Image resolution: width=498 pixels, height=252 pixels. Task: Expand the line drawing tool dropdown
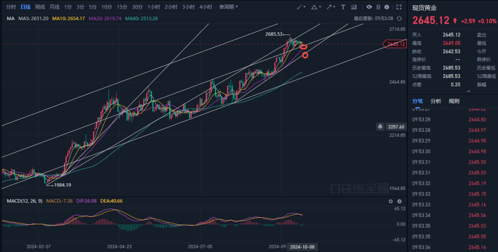305,7
